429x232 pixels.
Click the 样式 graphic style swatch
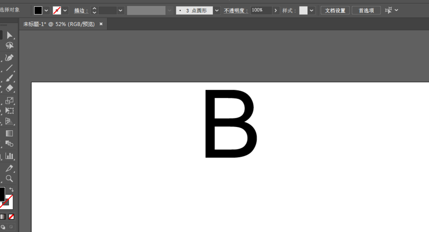(303, 10)
